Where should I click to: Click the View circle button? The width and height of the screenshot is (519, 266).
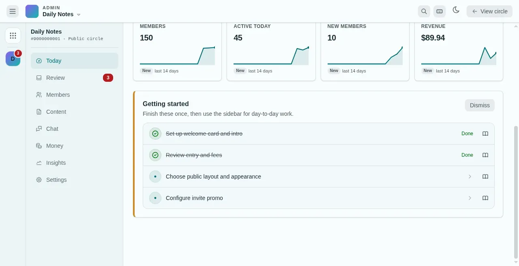coord(489,11)
